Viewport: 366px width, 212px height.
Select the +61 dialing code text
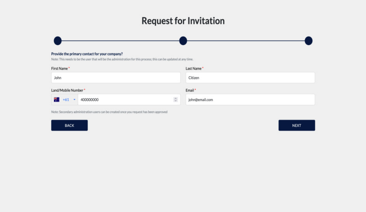coord(66,100)
